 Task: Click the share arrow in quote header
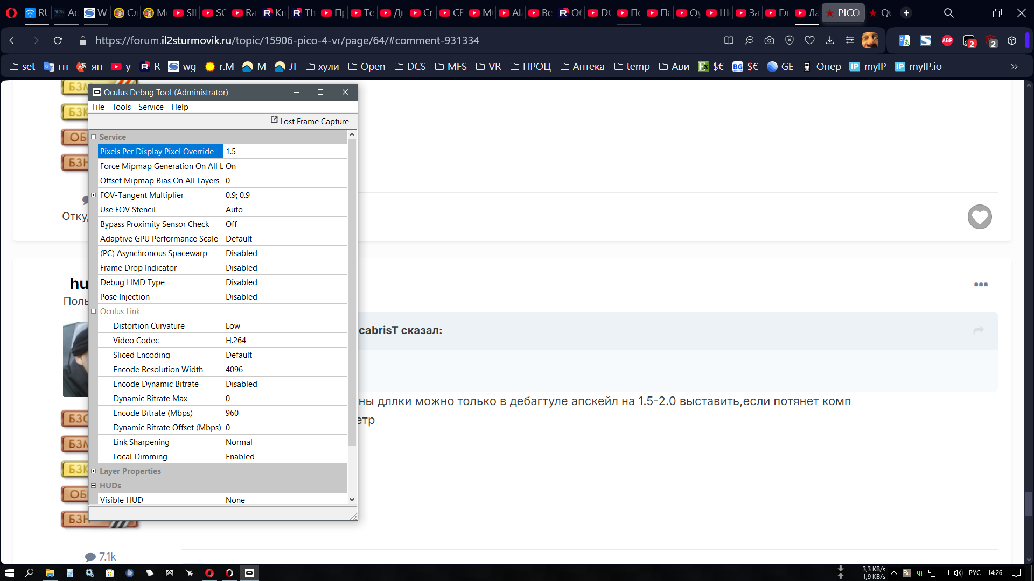979,330
